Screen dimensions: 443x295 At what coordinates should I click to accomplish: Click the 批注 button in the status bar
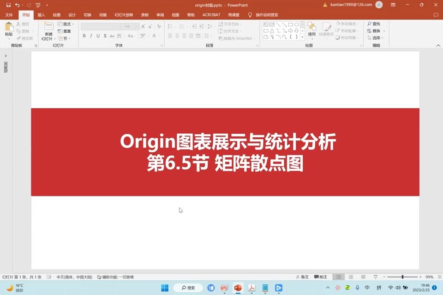(x=321, y=277)
